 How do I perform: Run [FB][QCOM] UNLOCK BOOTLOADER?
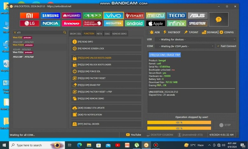[106, 58]
